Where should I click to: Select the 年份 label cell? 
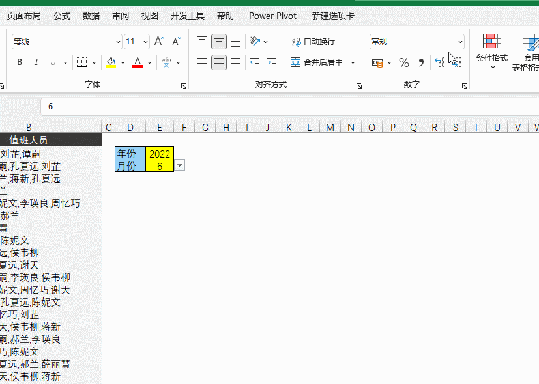click(130, 153)
